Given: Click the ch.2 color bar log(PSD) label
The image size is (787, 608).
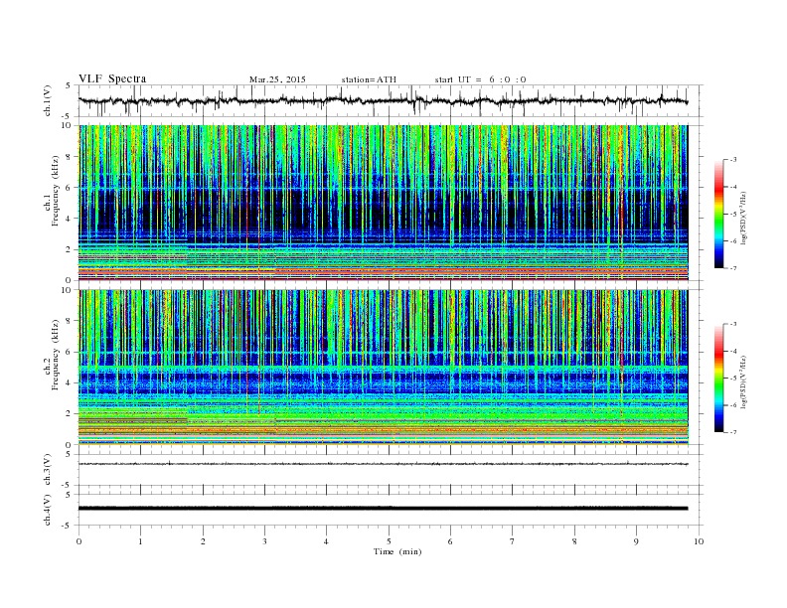Looking at the screenshot, I should 743,381.
